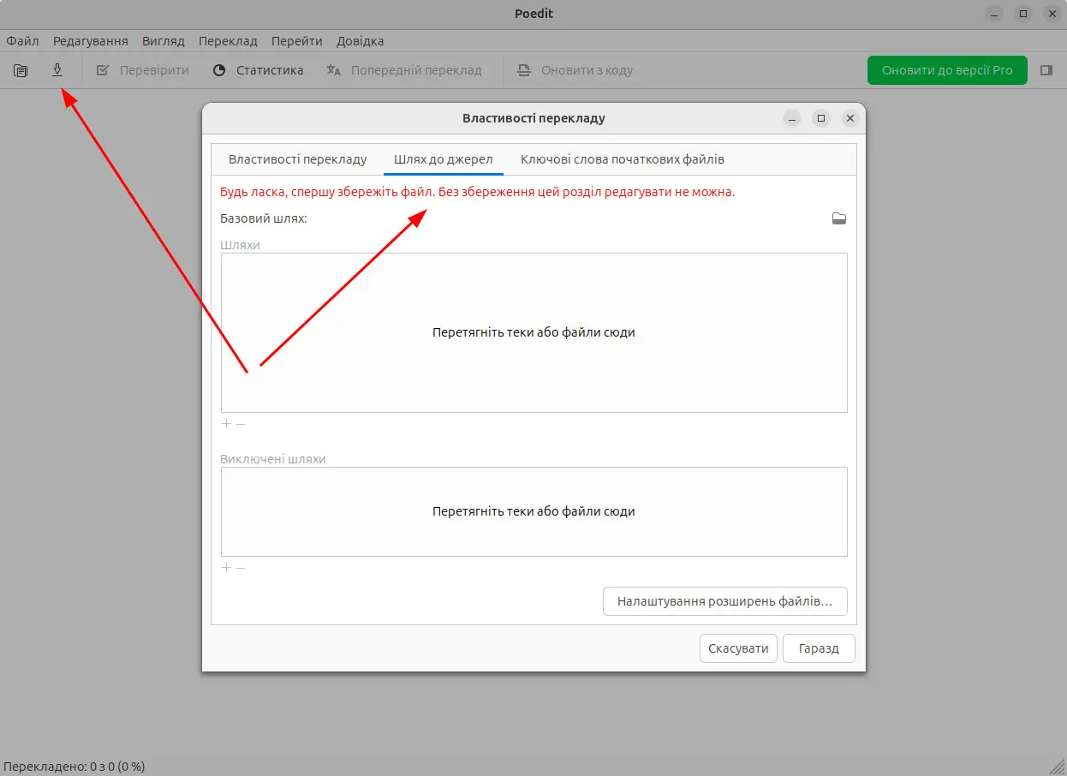Open Статистика from the toolbar
This screenshot has width=1067, height=776.
pos(258,70)
